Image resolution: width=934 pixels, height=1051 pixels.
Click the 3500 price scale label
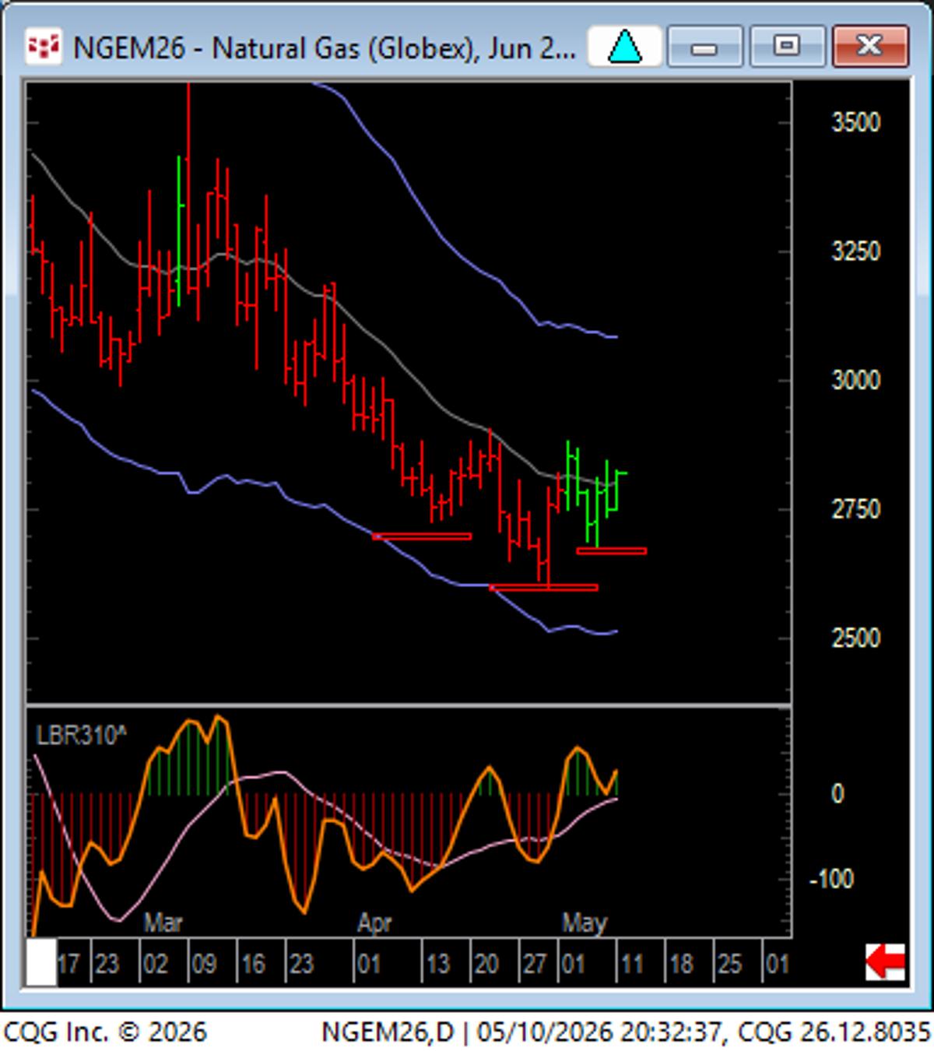(855, 122)
